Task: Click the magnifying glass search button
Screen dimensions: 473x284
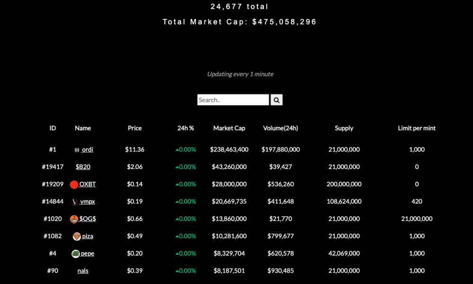Action: tap(276, 100)
